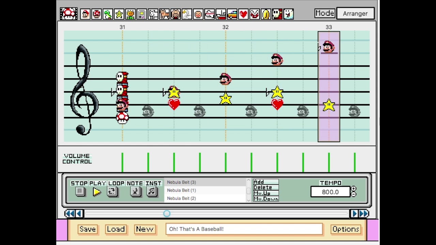This screenshot has width=436, height=245.
Task: Select the Coin instrument icon
Action: [x=266, y=14]
